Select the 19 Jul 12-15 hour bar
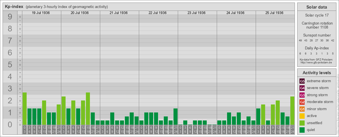The width and height of the screenshot is (339, 137). point(44,112)
